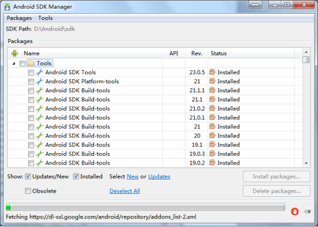Click the 21.1.1 revision cell
Screen dimensions: 318x227
197,91
